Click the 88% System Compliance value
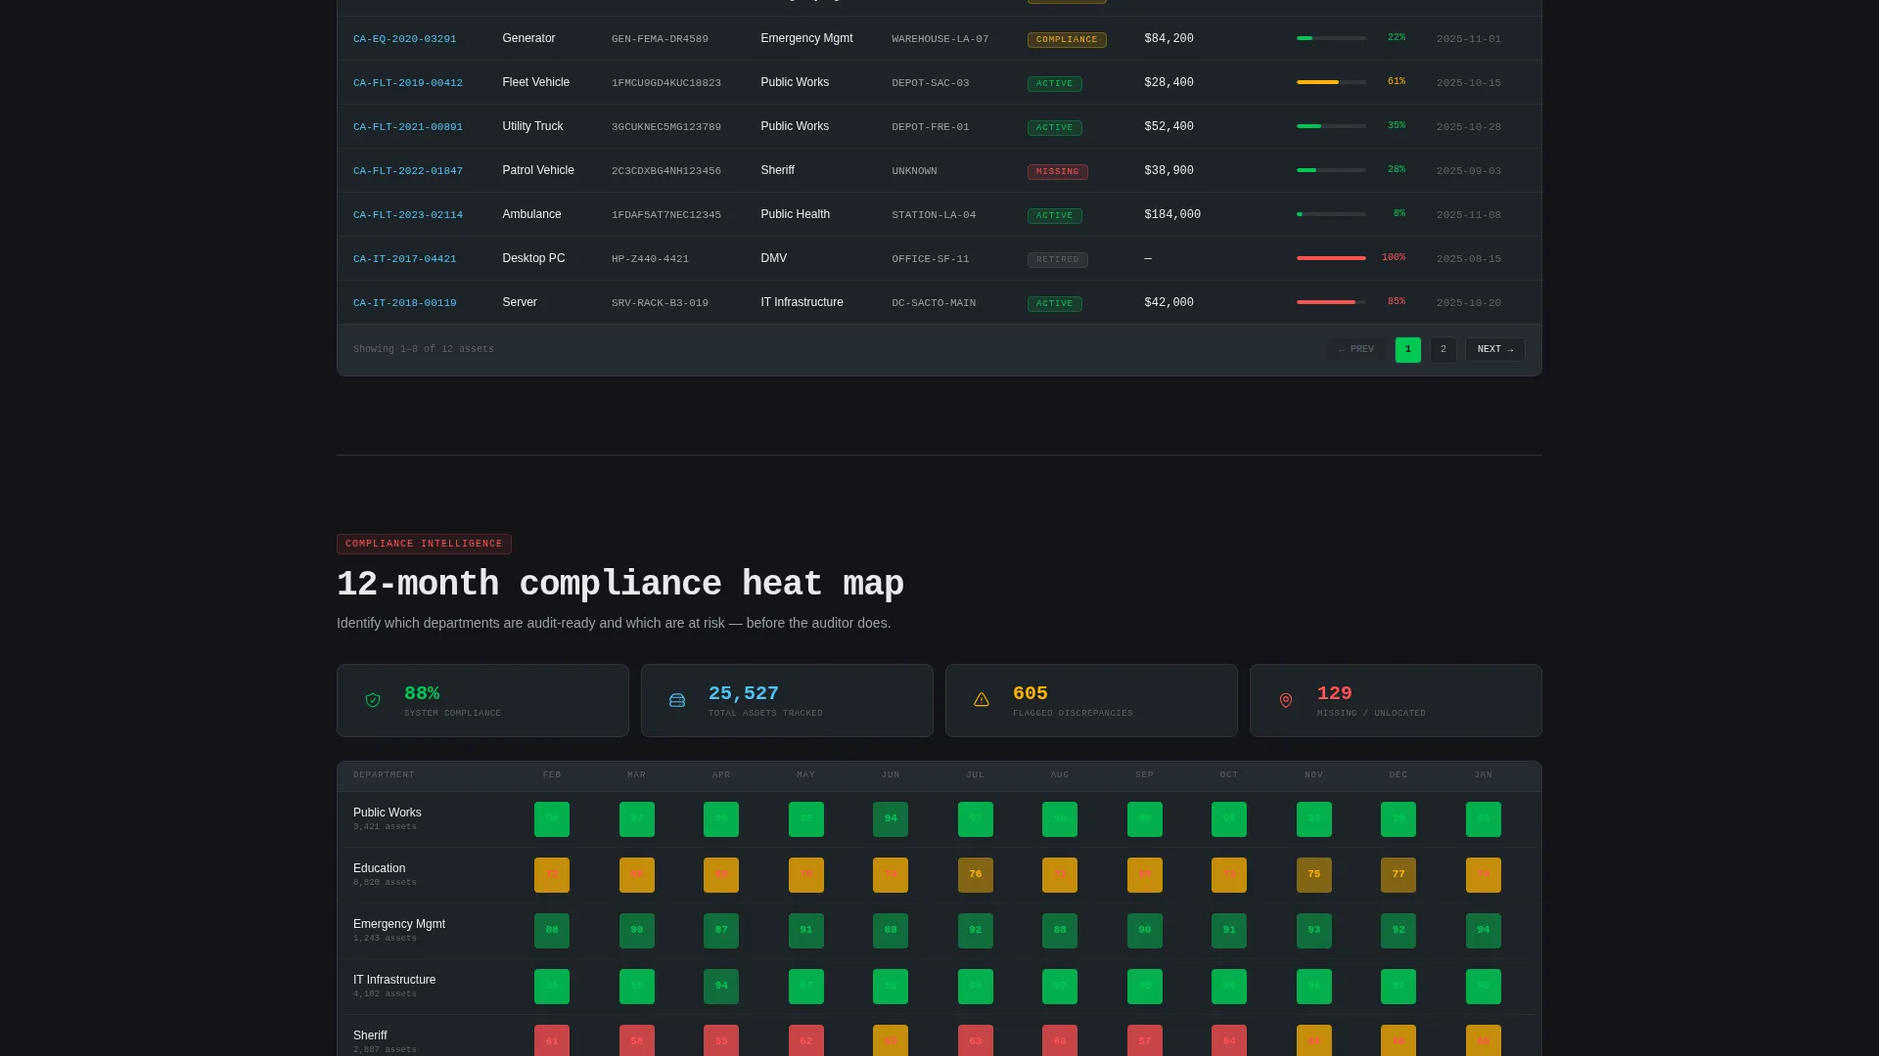The image size is (1879, 1056). pos(422,694)
